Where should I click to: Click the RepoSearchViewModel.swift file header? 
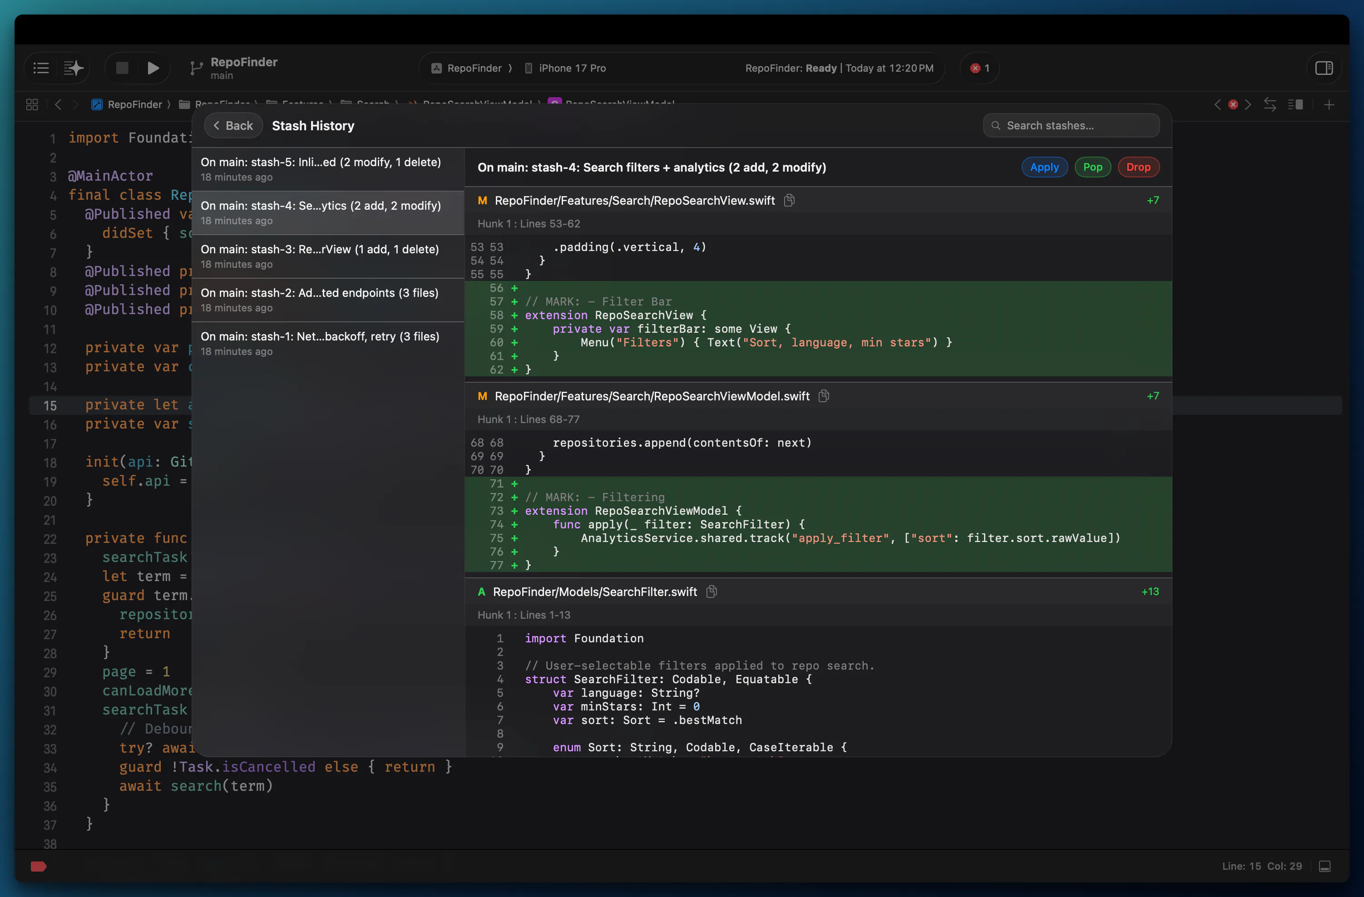tap(818, 396)
